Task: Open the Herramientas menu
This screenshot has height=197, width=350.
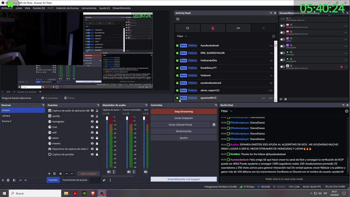Action: pyautogui.click(x=89, y=8)
